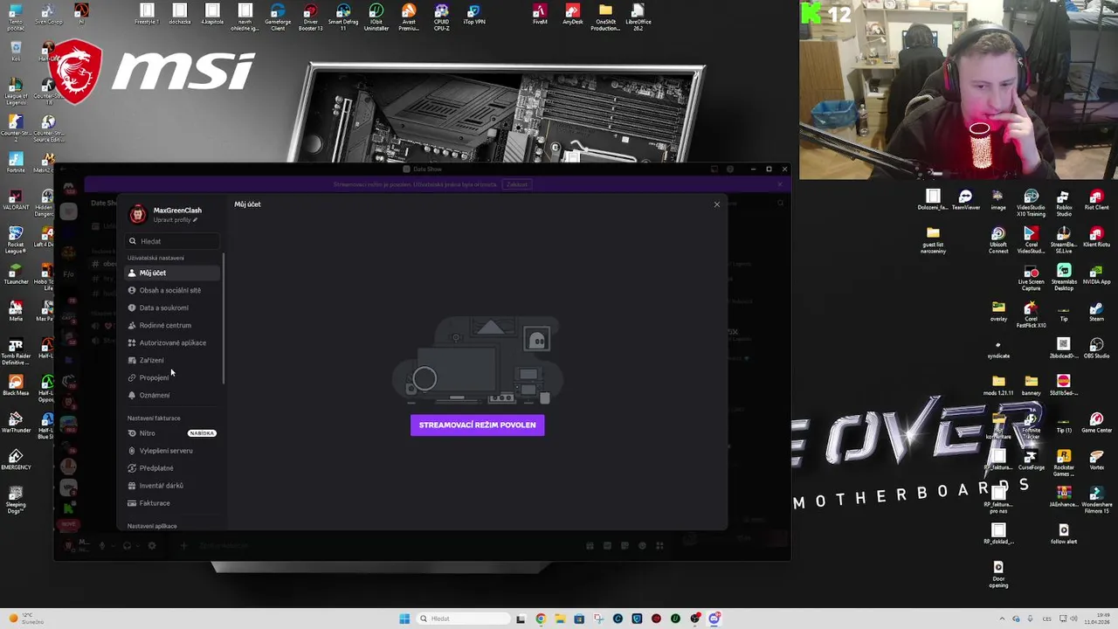
Task: Go to Rodinné centrum settings
Action: 172,325
